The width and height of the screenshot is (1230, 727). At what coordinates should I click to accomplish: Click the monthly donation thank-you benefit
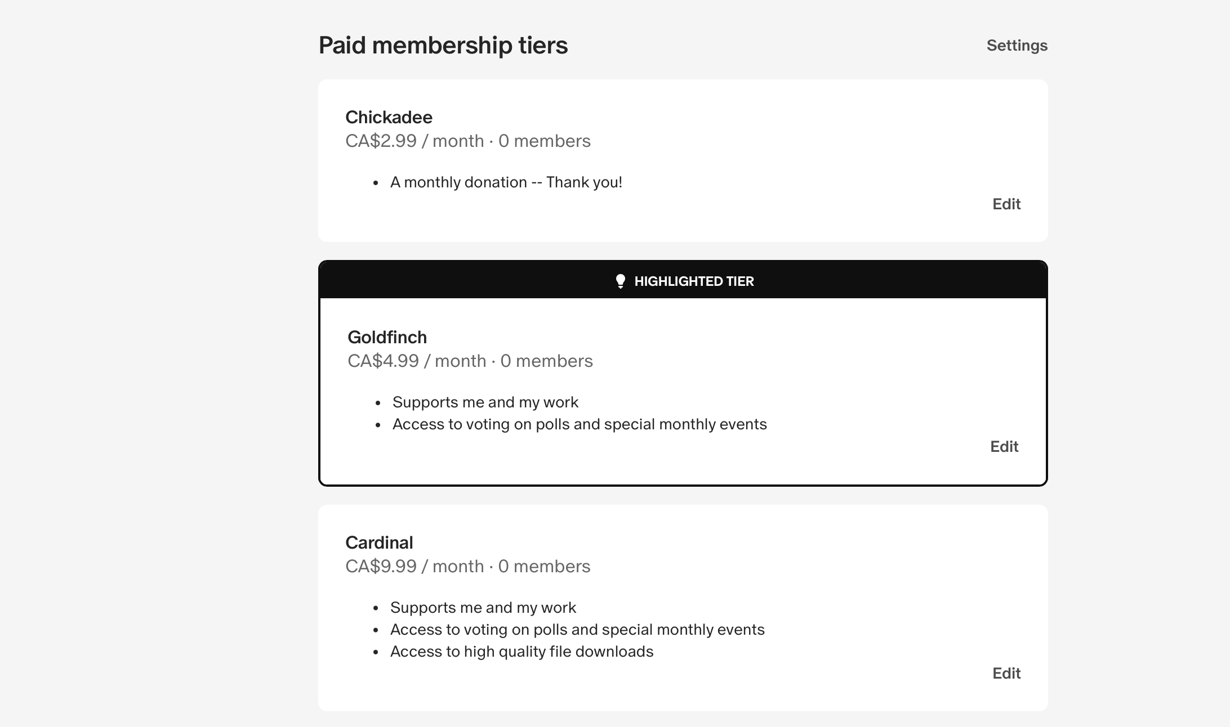(x=506, y=182)
